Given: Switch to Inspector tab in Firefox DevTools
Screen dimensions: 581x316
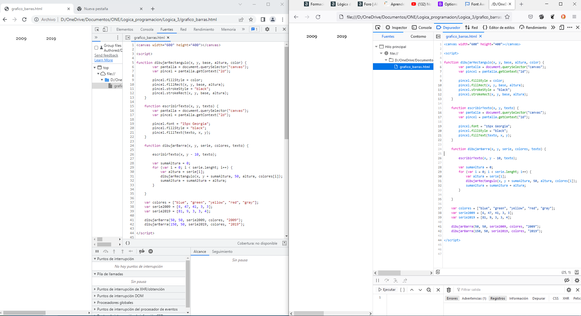Looking at the screenshot, I should (396, 27).
